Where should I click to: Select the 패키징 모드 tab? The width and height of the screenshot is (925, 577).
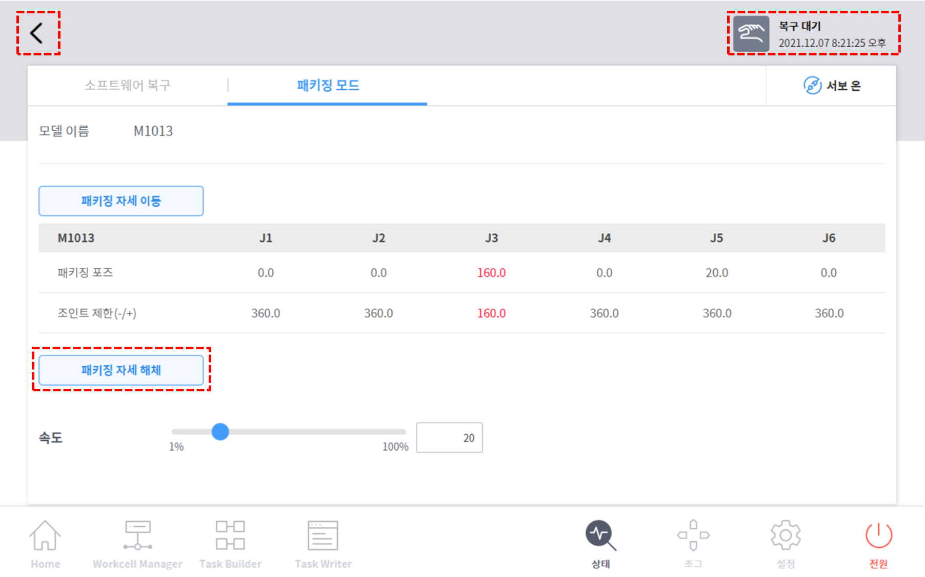pos(328,85)
